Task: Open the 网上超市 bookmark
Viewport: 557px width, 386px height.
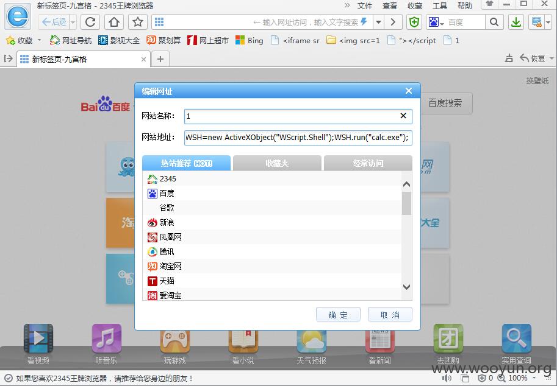Action: click(208, 40)
